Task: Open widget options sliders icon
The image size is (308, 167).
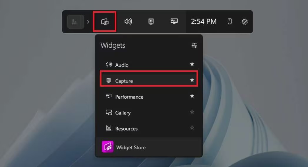Action: [194, 45]
